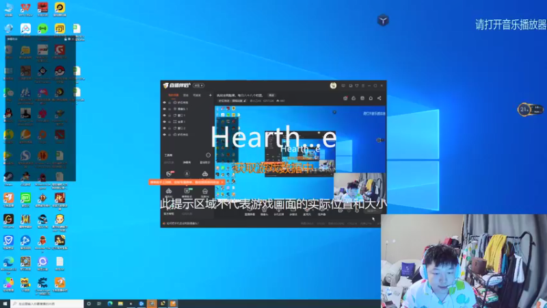Open the Microsoft Edge desktop shortcut
547x308 pixels.
point(8,265)
